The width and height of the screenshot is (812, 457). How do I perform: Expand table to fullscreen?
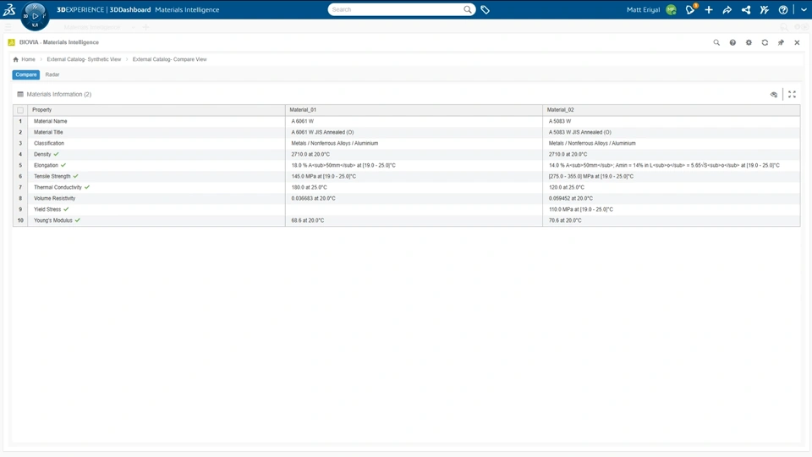click(792, 94)
